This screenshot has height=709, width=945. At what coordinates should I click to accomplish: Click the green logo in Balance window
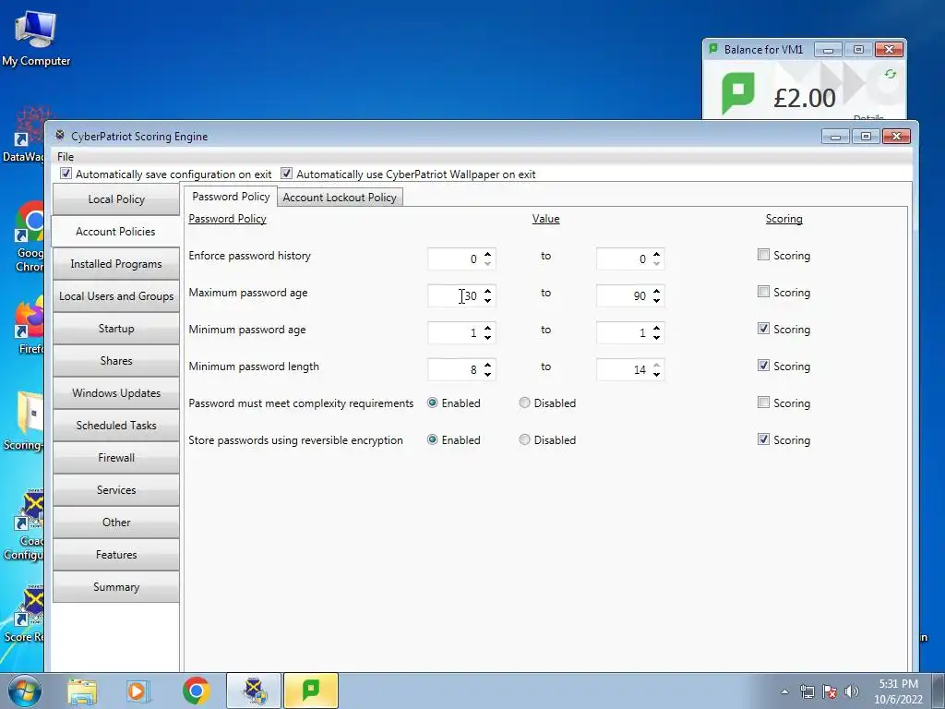737,93
